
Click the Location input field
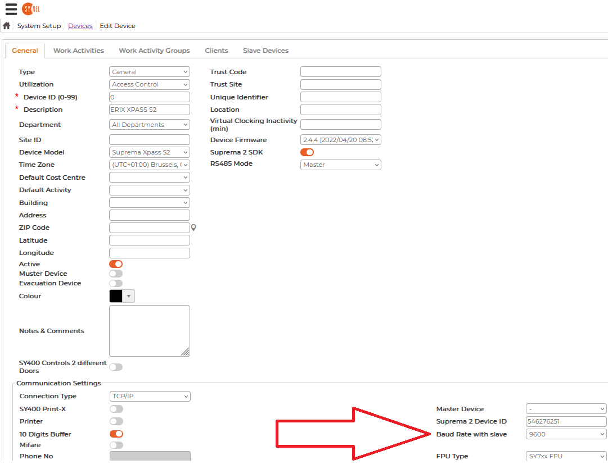pyautogui.click(x=341, y=110)
